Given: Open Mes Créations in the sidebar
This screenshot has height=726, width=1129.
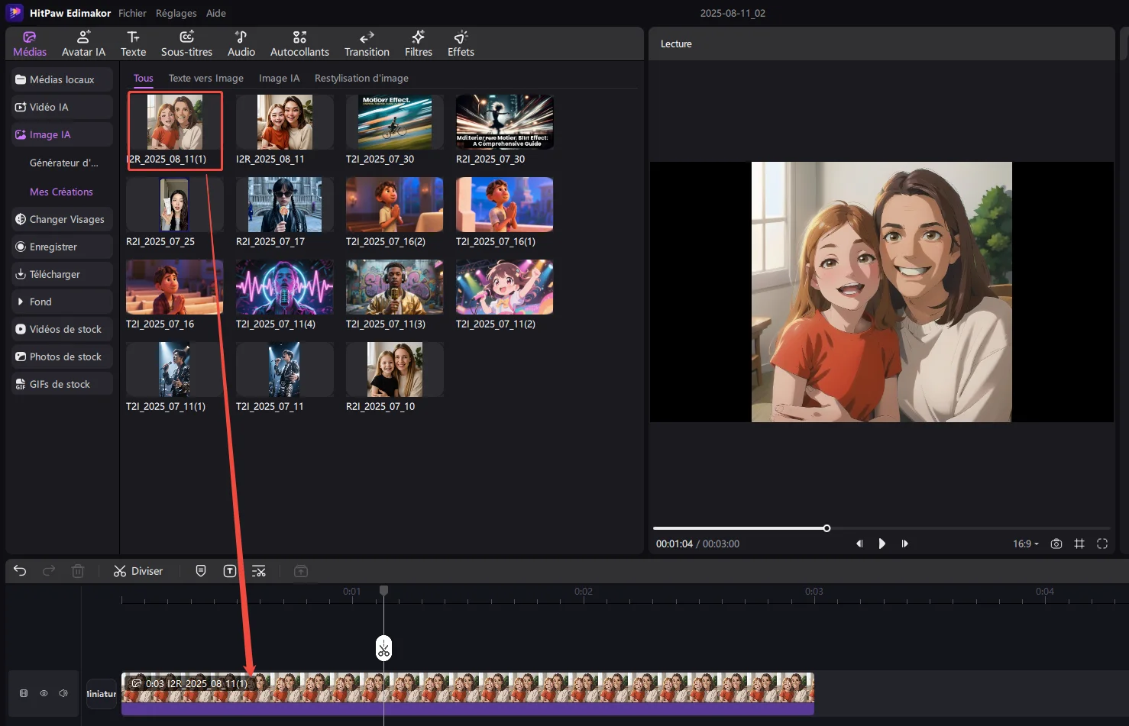Looking at the screenshot, I should click(61, 192).
